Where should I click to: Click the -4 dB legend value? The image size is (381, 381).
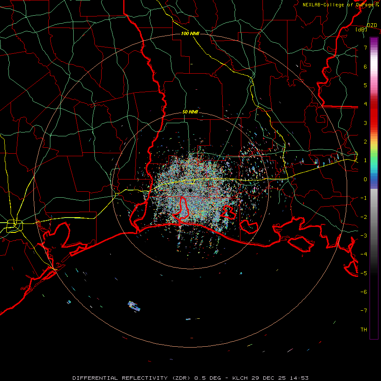point(364,254)
